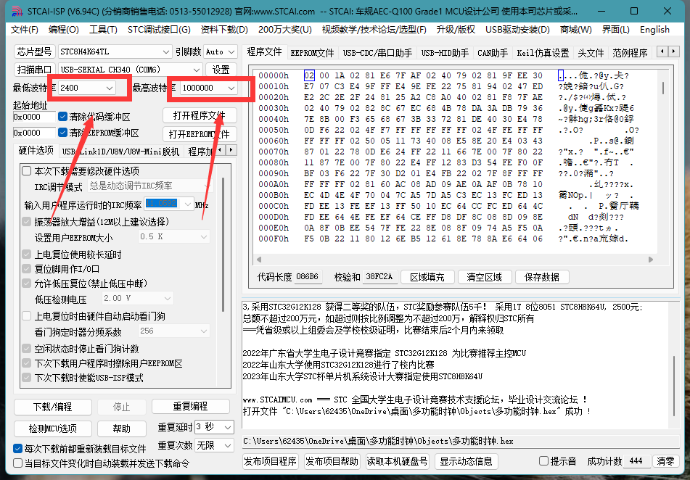This screenshot has width=690, height=480.
Task: Click the EEPROM start address 0x0000 field
Action: tap(34, 133)
